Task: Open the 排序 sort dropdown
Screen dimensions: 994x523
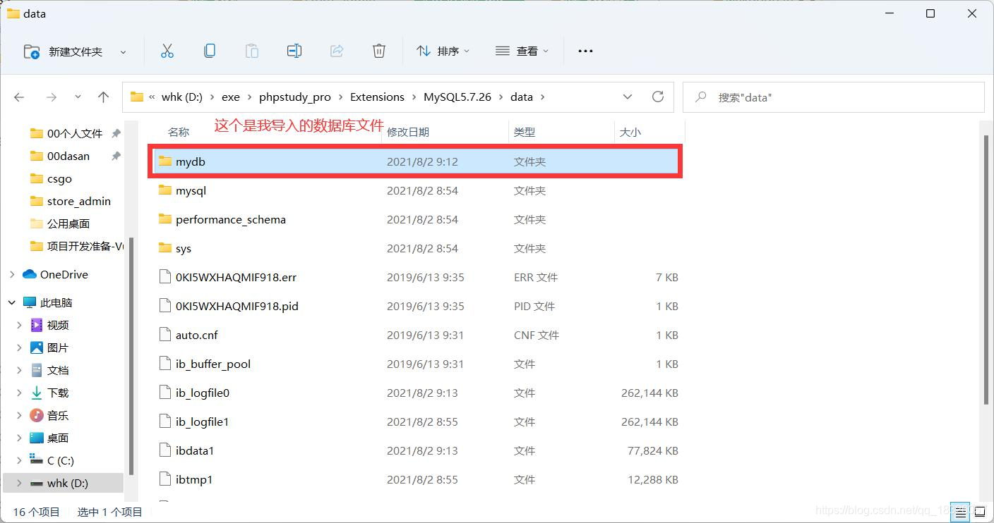Action: click(443, 51)
